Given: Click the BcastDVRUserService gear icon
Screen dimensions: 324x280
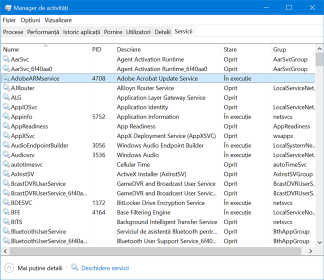Looking at the screenshot, I should pos(6,183).
